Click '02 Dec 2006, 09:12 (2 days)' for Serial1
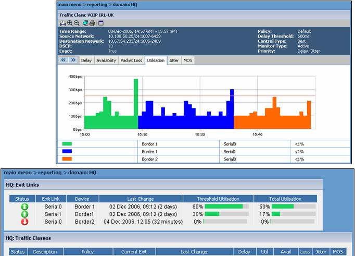The image size is (355, 256). pyautogui.click(x=143, y=214)
